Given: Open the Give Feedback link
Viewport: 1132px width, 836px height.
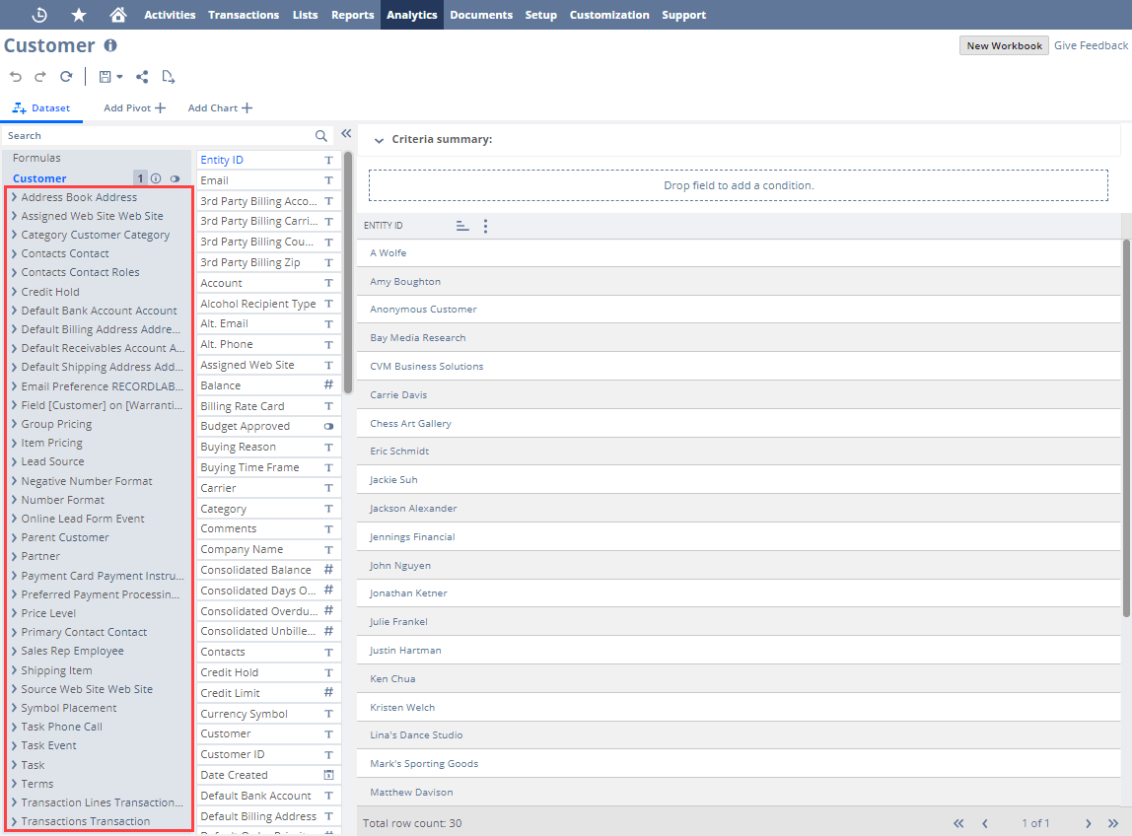Looking at the screenshot, I should pos(1091,45).
